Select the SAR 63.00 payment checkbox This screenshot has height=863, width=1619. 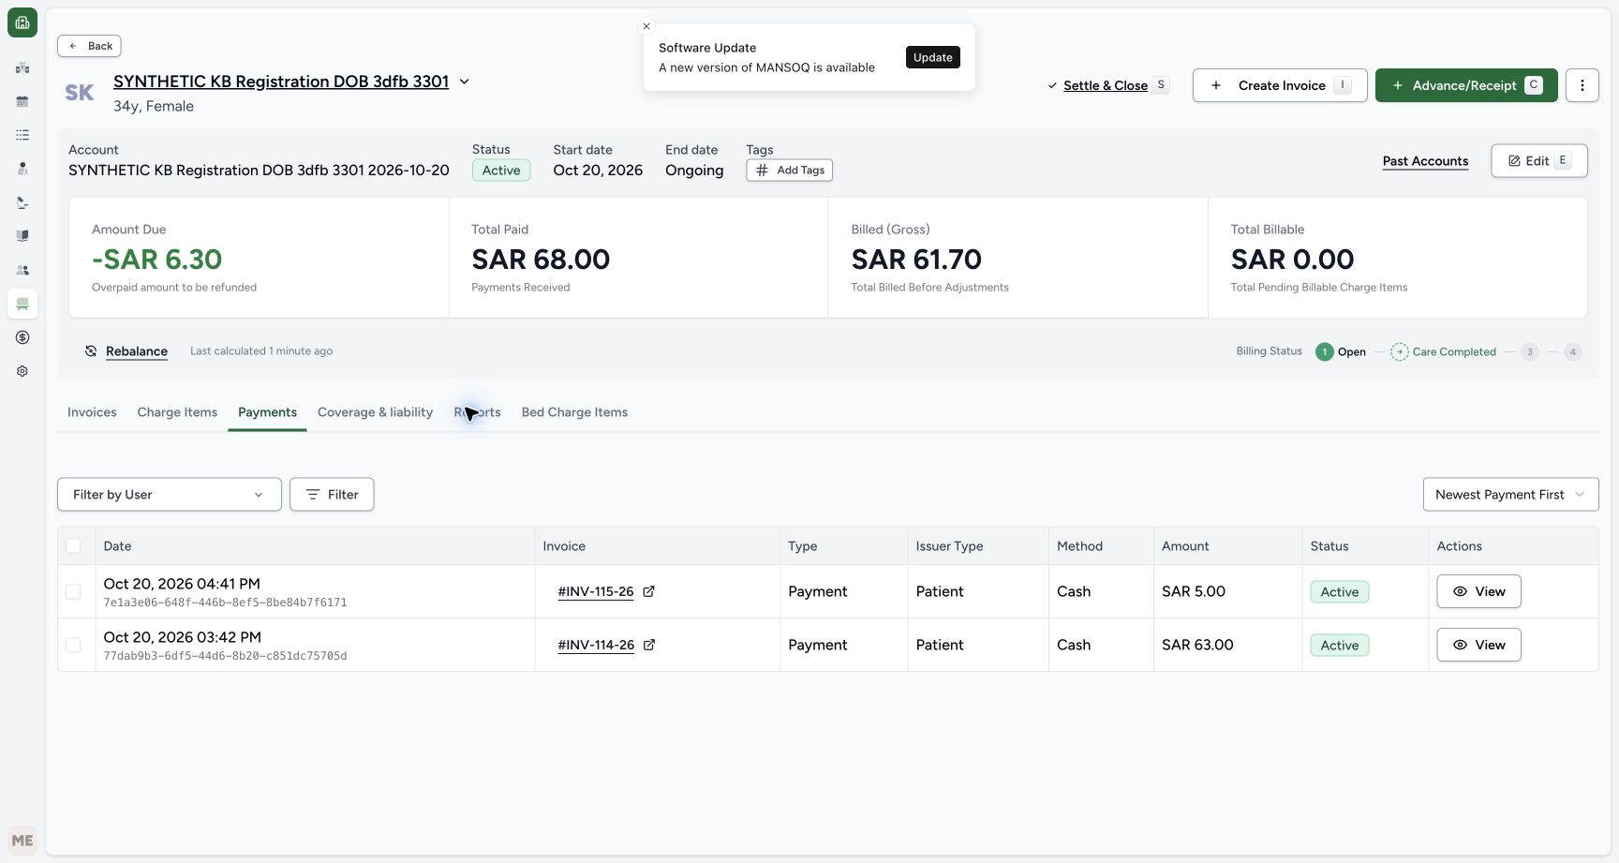(x=73, y=646)
